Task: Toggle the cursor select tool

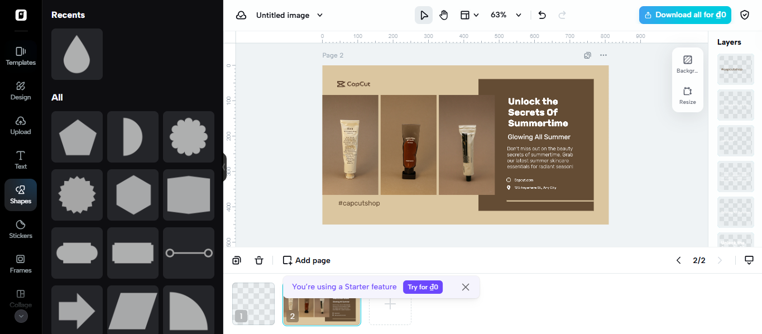Action: coord(423,15)
